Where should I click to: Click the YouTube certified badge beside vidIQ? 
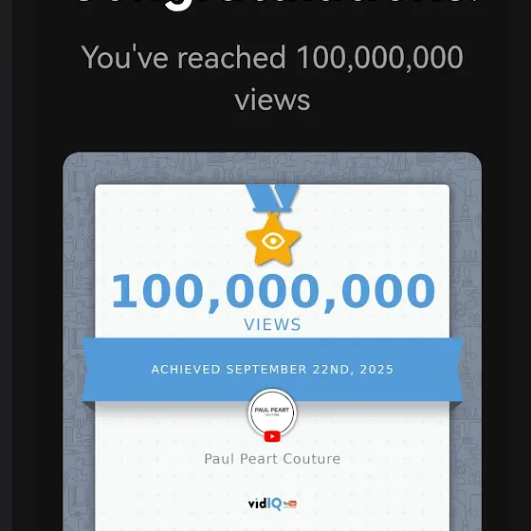(290, 504)
